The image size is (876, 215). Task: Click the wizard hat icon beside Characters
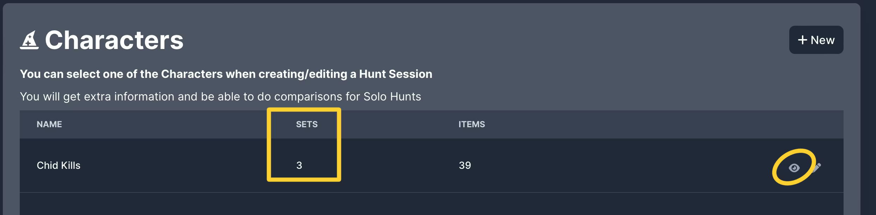click(x=29, y=40)
